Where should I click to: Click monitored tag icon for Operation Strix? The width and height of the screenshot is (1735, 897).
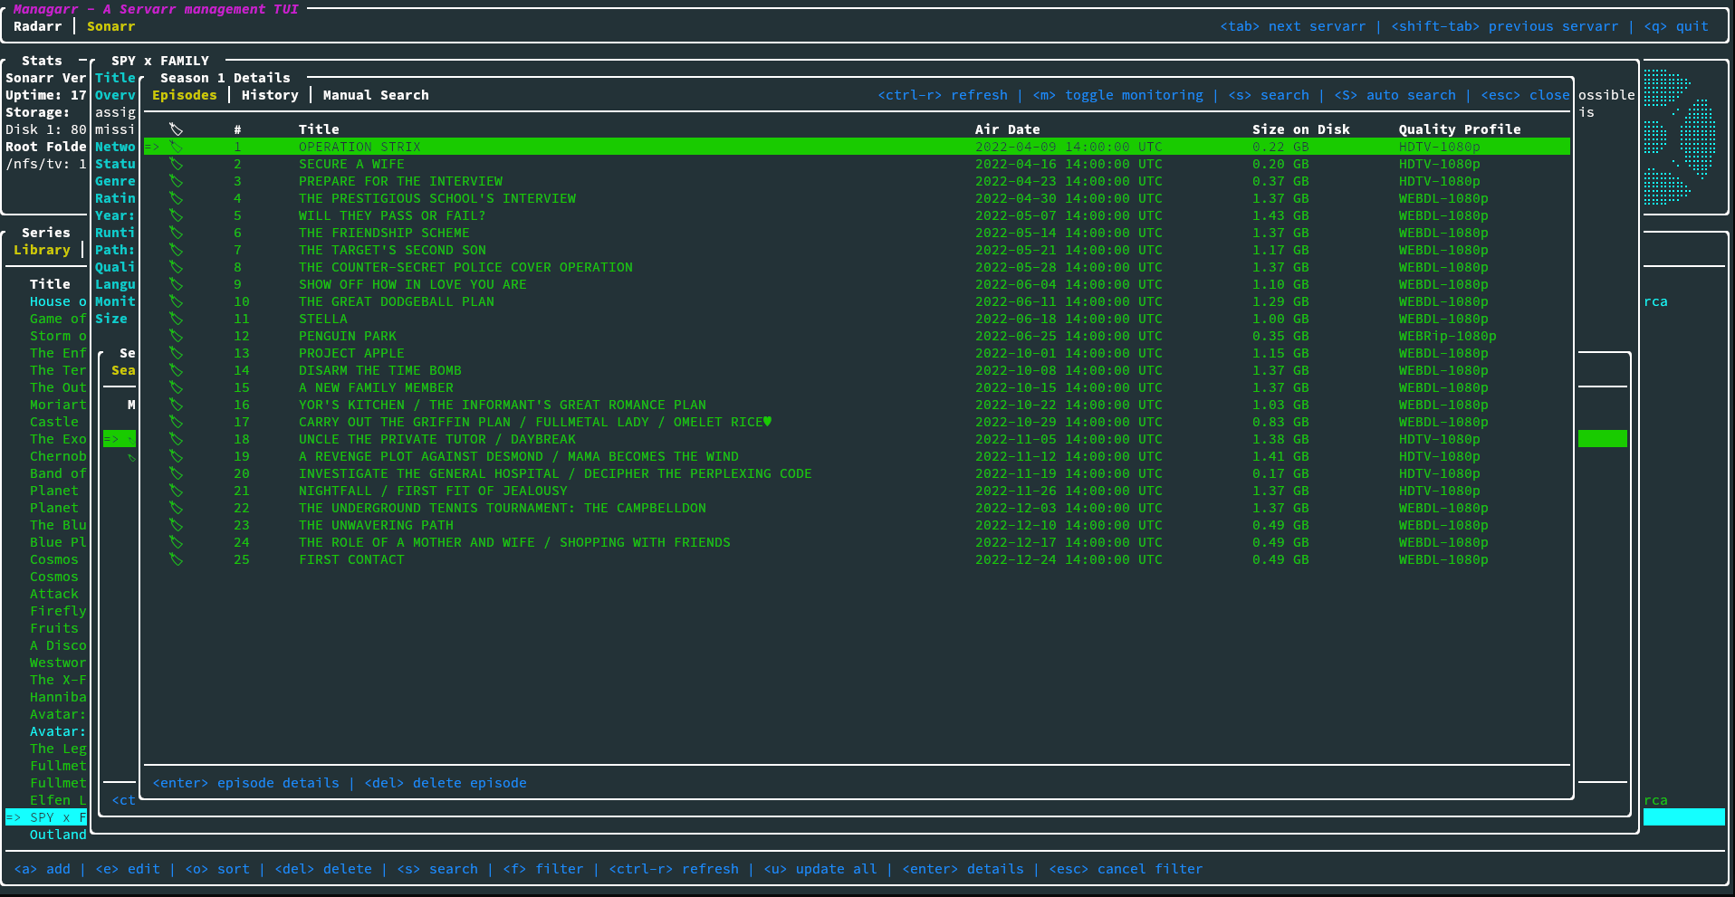point(176,147)
